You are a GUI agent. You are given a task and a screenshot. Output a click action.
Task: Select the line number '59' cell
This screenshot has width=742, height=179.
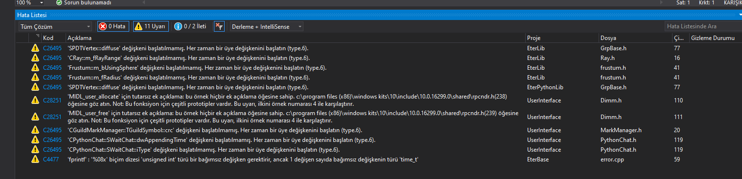[677, 159]
